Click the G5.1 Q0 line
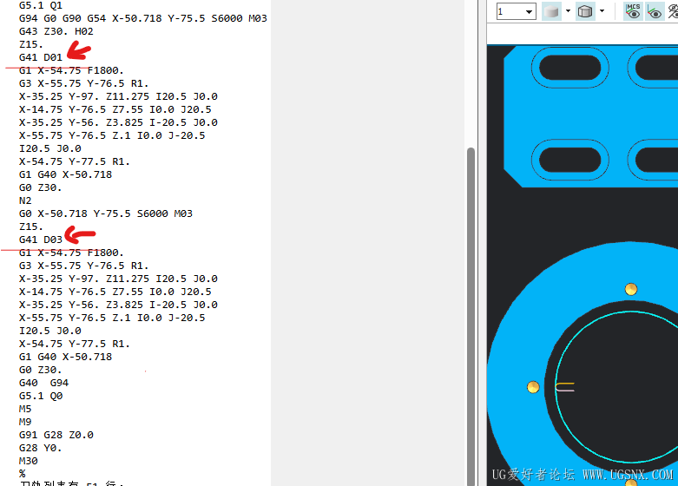Screen dimensions: 678x486 41,396
